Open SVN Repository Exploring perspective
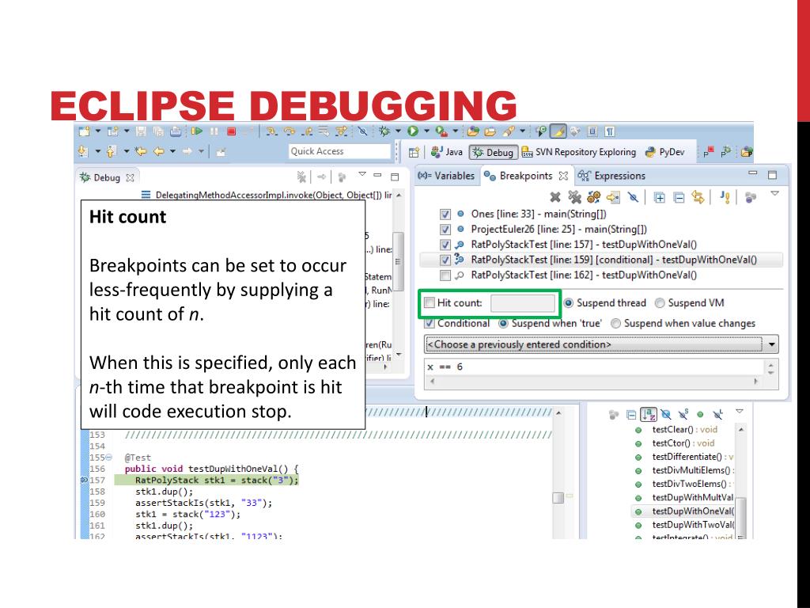 tap(579, 152)
